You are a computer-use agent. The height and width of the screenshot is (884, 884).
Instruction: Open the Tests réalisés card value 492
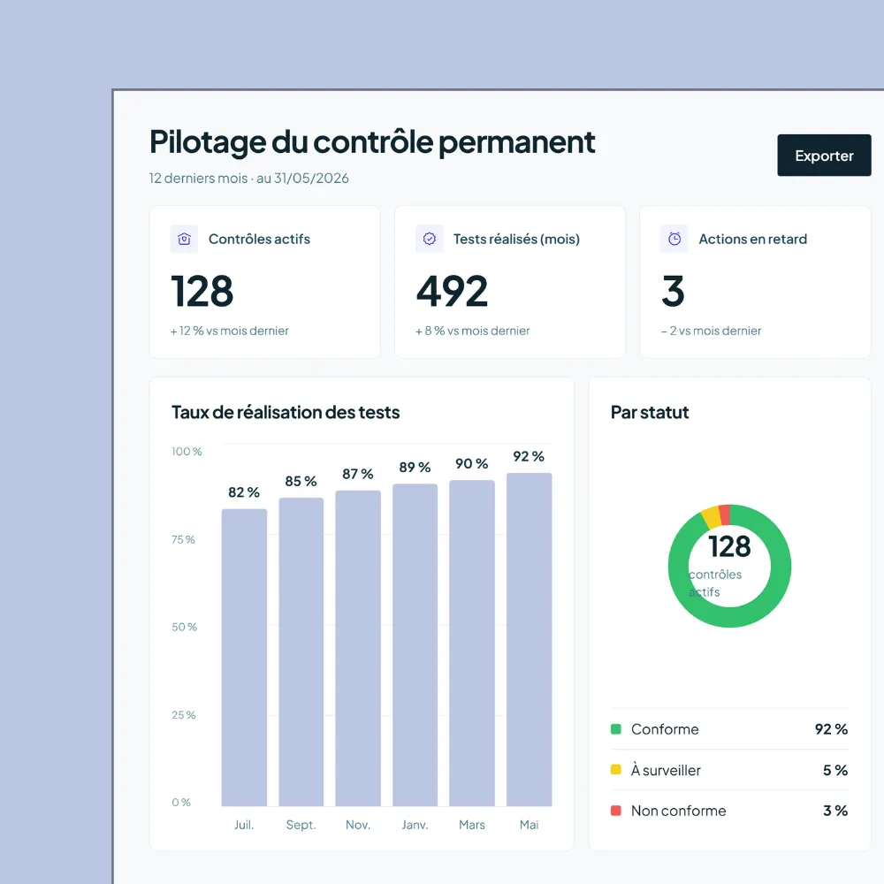(452, 292)
